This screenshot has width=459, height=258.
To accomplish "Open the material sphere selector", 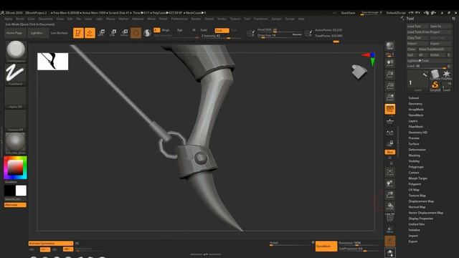I will 15,143.
